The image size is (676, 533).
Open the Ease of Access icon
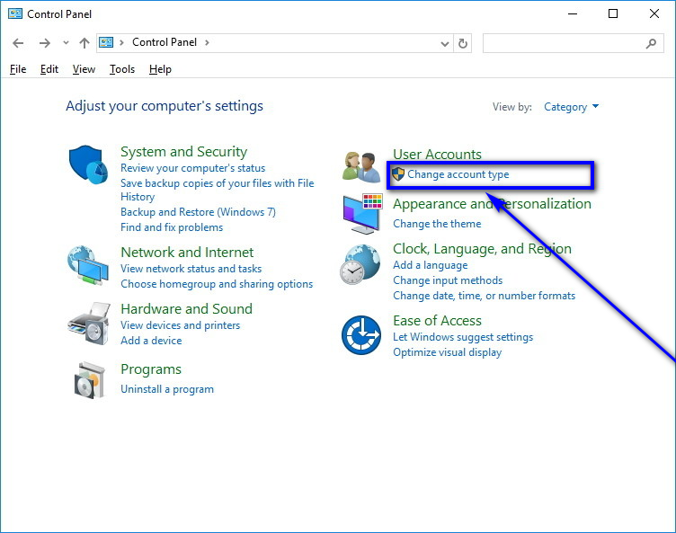tap(361, 335)
